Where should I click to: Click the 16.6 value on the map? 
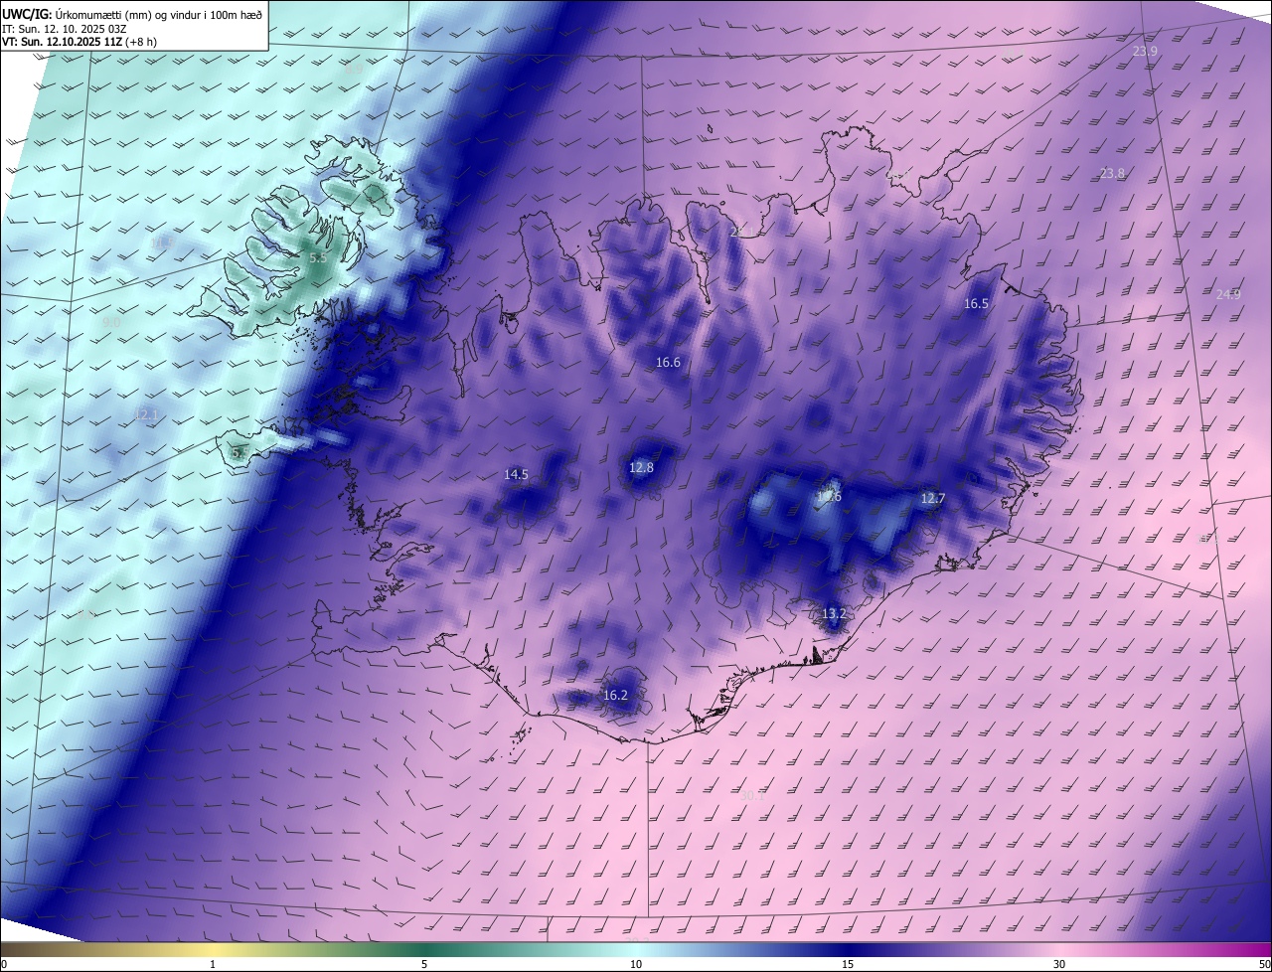click(x=668, y=363)
